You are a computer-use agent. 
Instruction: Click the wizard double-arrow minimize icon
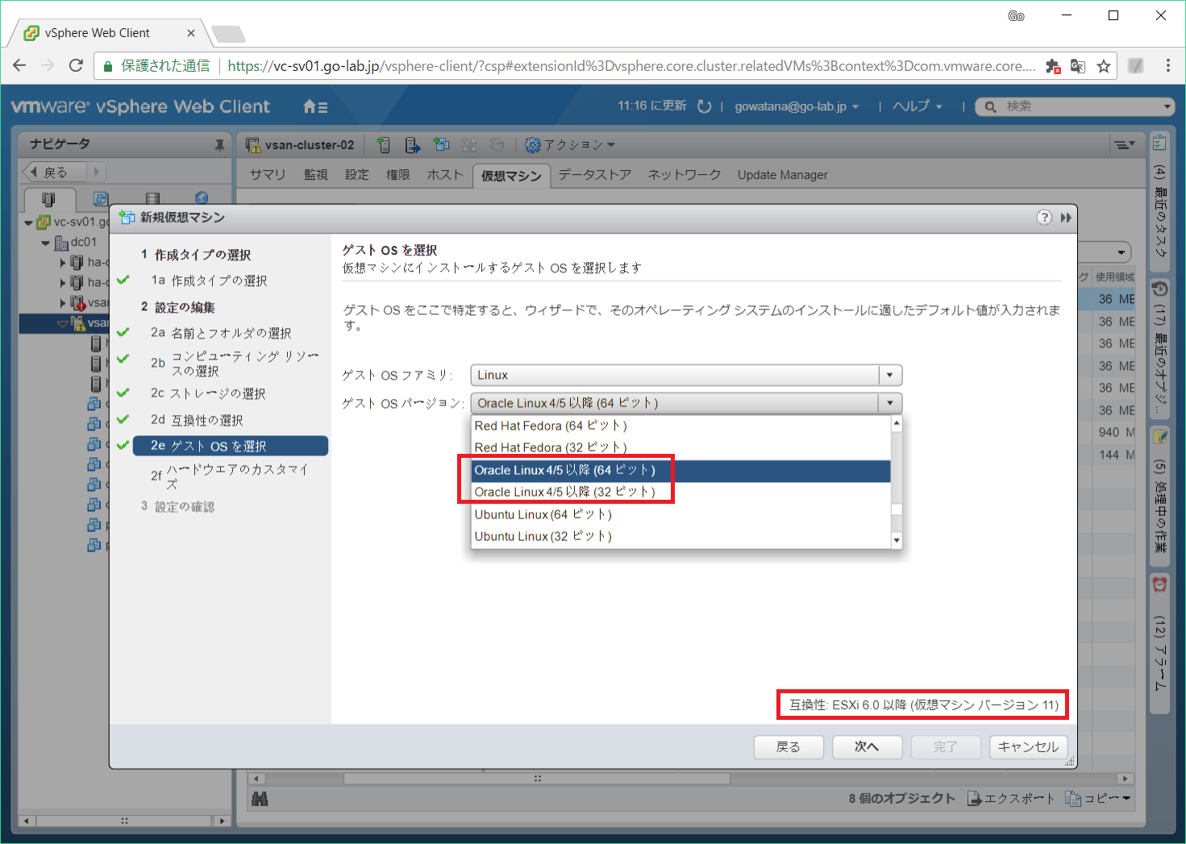1066,218
